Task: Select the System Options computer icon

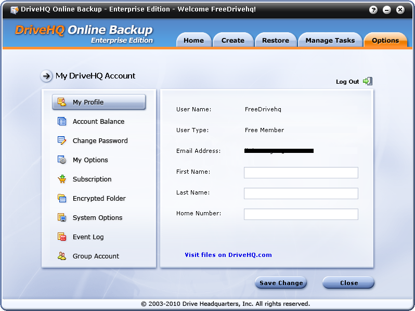Action: (62, 217)
